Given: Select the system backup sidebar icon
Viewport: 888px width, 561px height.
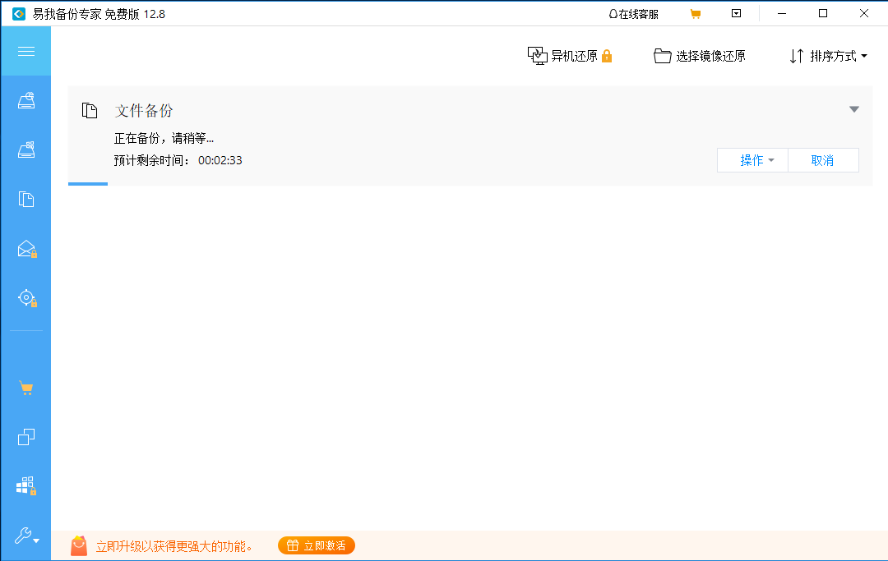Looking at the screenshot, I should pos(26,149).
